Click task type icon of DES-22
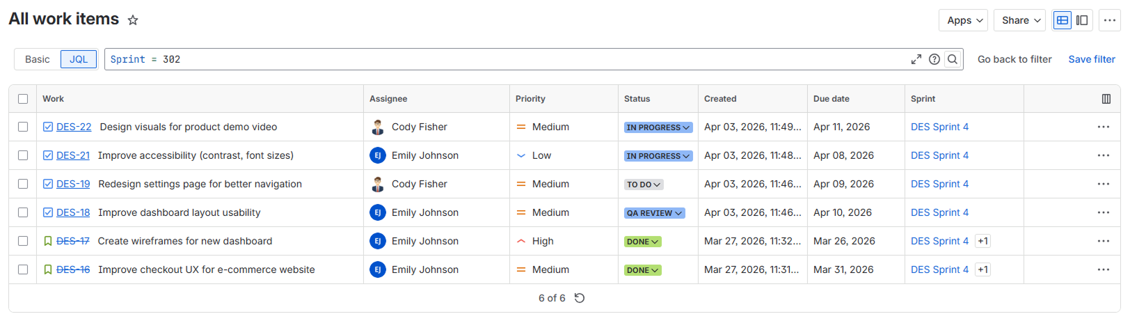Image resolution: width=1130 pixels, height=321 pixels. 48,127
